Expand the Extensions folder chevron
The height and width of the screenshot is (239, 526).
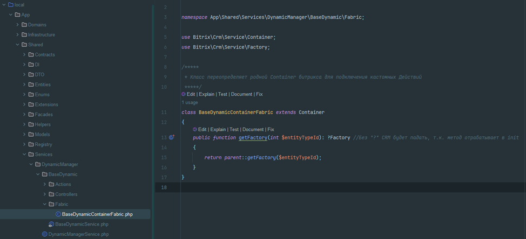24,104
